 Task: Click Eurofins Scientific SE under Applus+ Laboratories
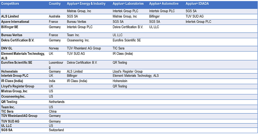pos(127,40)
